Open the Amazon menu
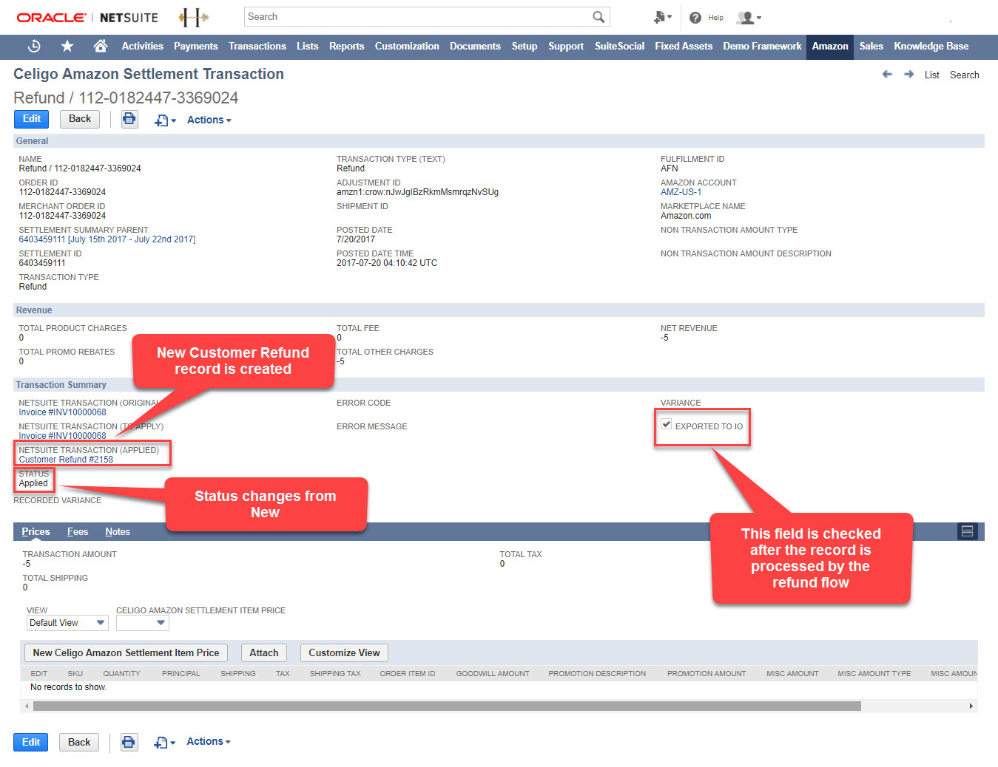This screenshot has height=767, width=998. 830,46
